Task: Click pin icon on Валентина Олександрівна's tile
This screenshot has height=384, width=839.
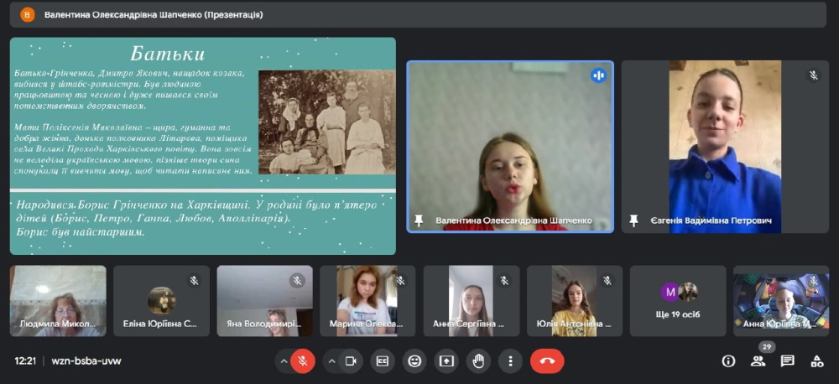Action: (x=419, y=221)
